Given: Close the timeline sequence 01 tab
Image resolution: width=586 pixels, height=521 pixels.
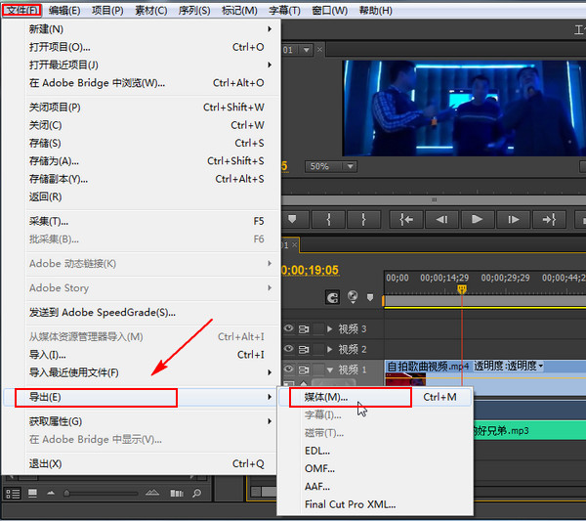Looking at the screenshot, I should pos(295,245).
